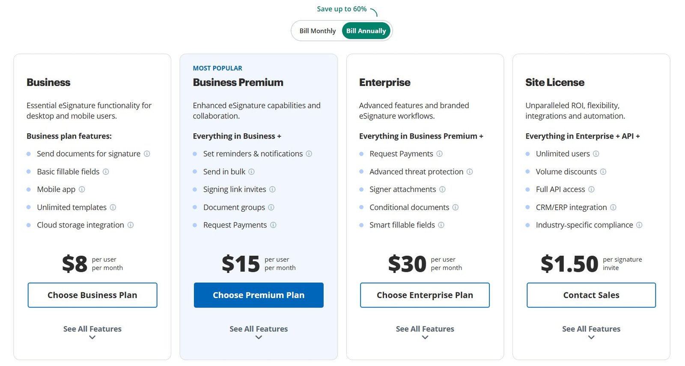Click info icon next to Send documents for signature
The image size is (685, 366).
(x=147, y=153)
